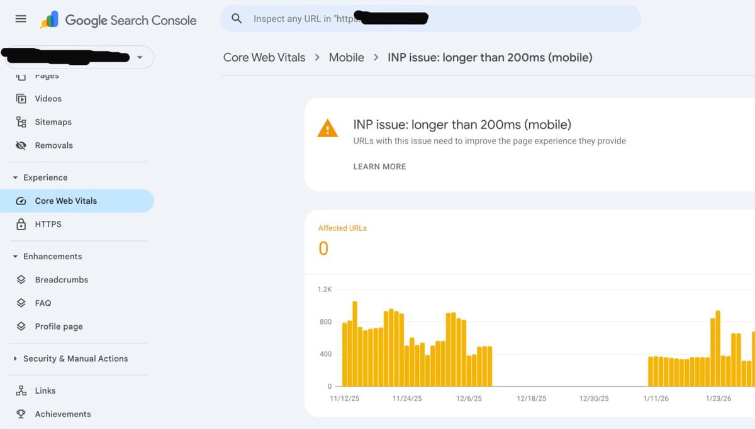Click the URL inspection search field
755x429 pixels.
(430, 19)
